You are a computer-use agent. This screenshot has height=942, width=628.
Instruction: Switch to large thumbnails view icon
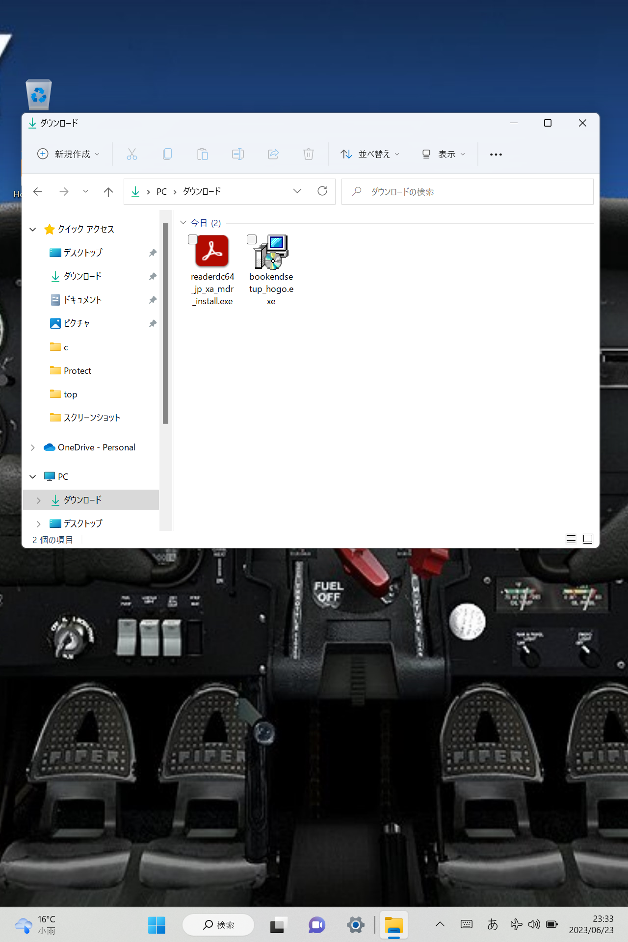click(588, 539)
